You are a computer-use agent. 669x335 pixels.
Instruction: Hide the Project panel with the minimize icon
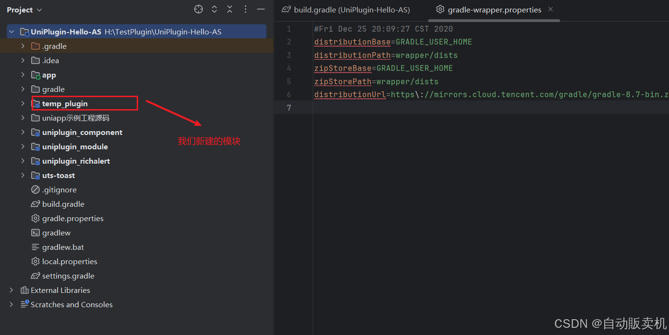(261, 10)
